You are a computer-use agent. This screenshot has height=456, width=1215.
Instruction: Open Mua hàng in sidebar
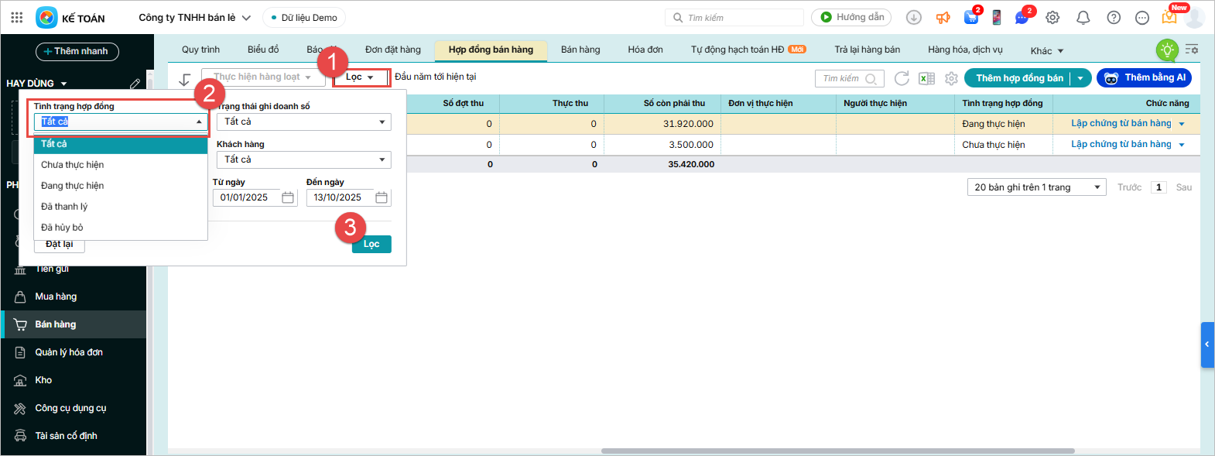pos(56,297)
